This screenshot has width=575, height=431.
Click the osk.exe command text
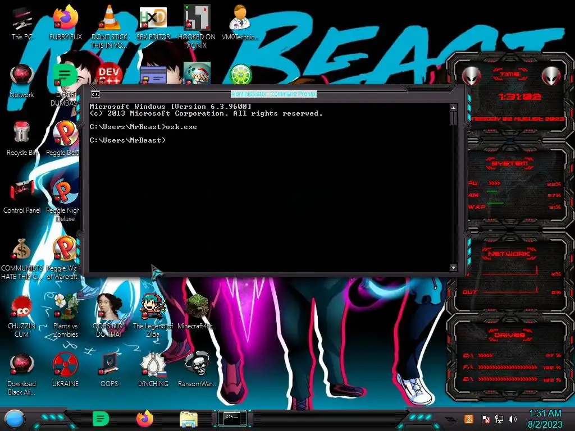point(181,127)
